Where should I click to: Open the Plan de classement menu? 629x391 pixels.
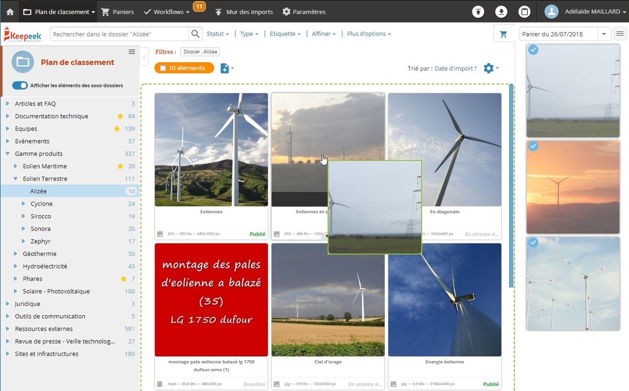59,12
